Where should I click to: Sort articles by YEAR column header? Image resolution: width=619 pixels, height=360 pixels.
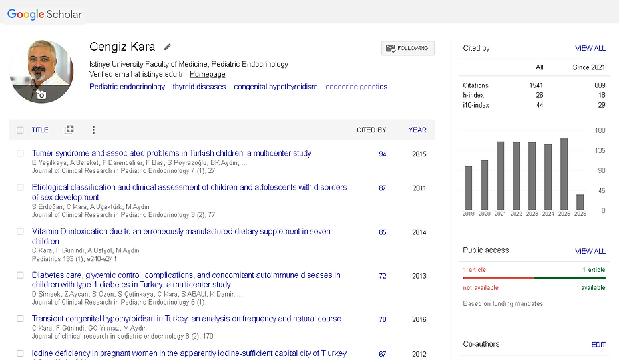[x=417, y=130]
